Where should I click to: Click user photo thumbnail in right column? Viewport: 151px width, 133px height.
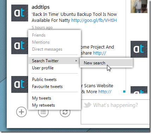(139, 6)
